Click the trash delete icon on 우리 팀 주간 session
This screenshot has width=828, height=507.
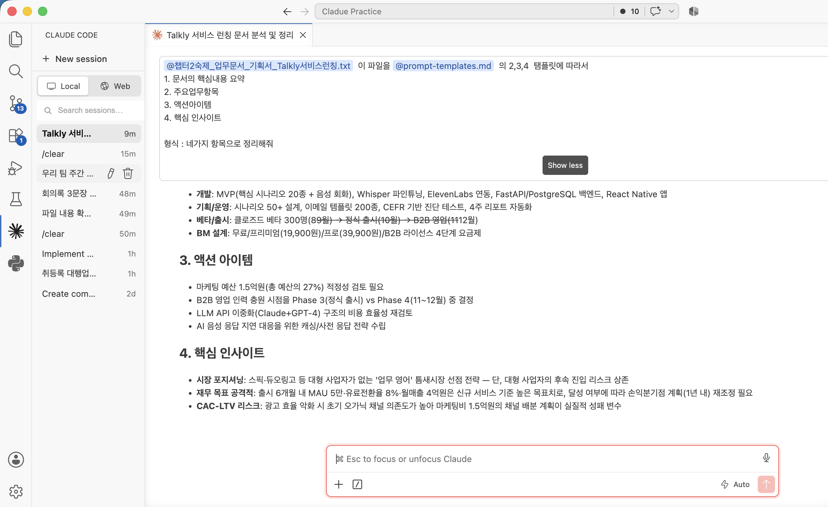[128, 173]
